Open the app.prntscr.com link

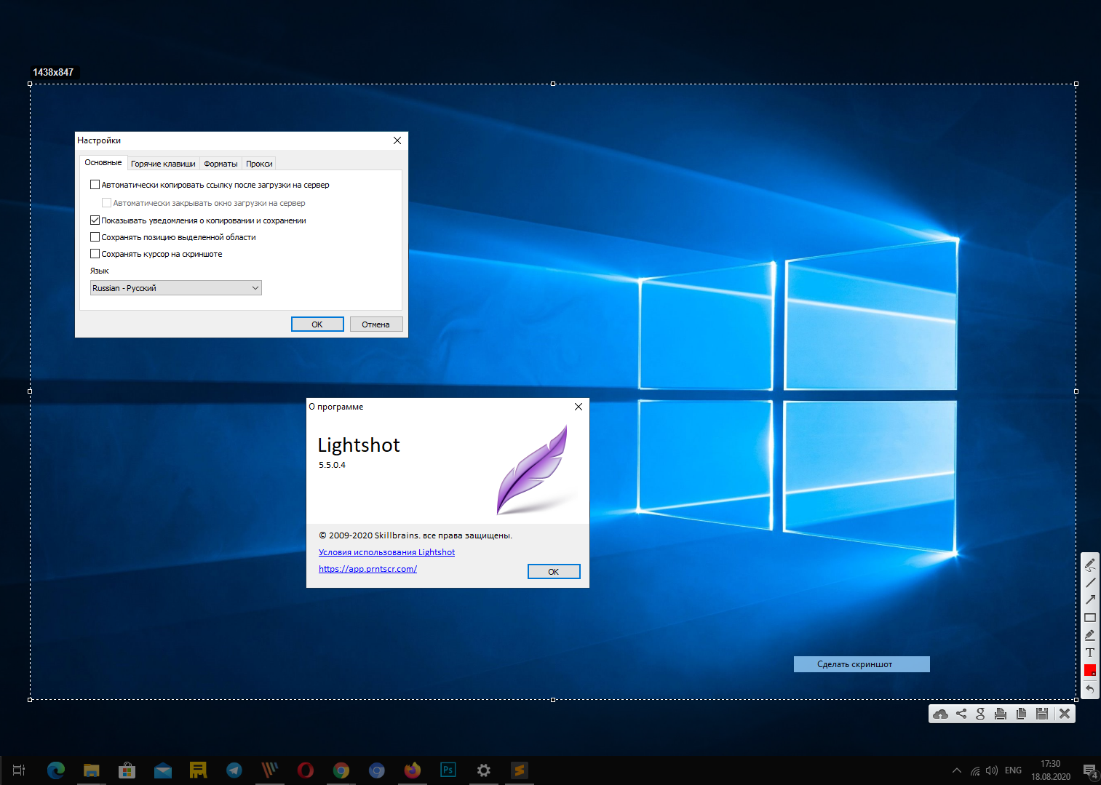tap(367, 569)
